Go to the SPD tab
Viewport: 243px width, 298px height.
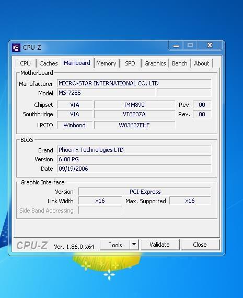tap(130, 63)
